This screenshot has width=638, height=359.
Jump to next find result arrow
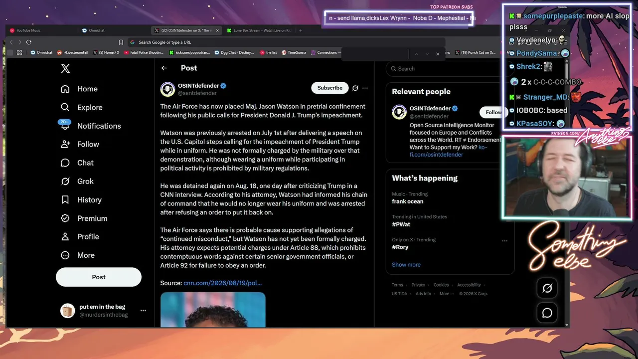(x=427, y=54)
